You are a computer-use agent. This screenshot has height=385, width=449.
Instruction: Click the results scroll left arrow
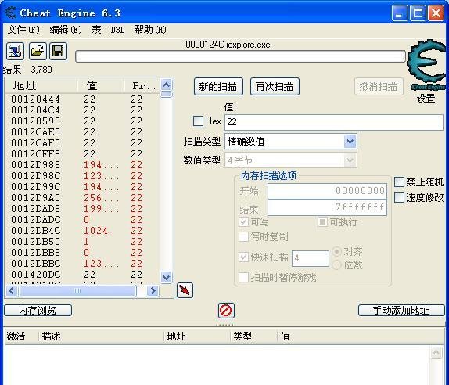pos(12,291)
